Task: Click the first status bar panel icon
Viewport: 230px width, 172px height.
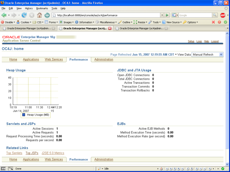Action: point(4,168)
